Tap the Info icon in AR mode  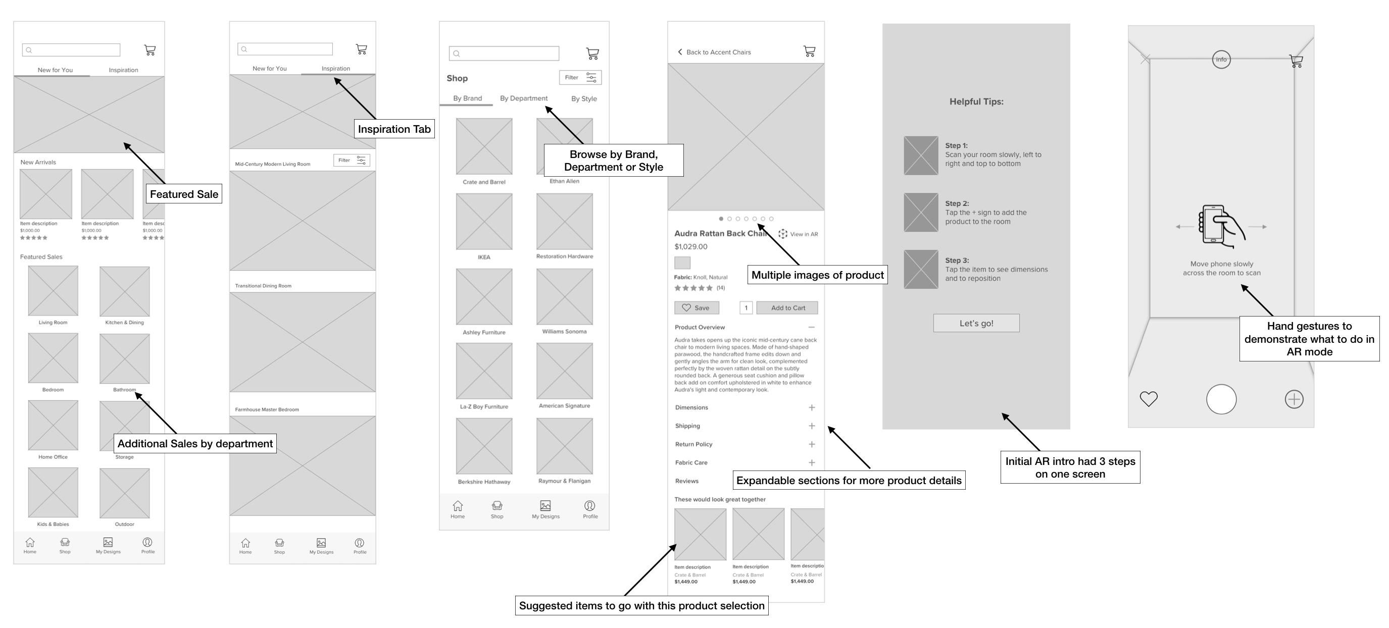tap(1222, 60)
